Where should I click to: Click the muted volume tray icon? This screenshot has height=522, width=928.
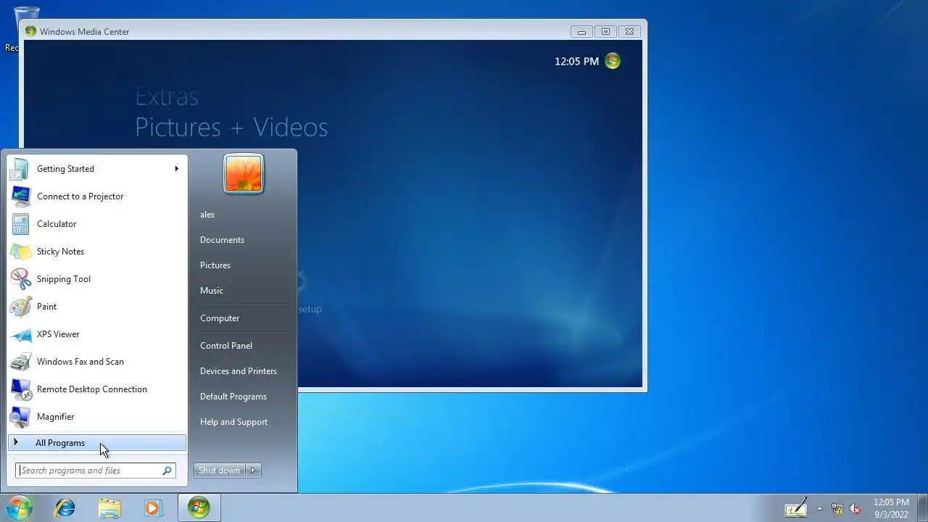point(855,508)
